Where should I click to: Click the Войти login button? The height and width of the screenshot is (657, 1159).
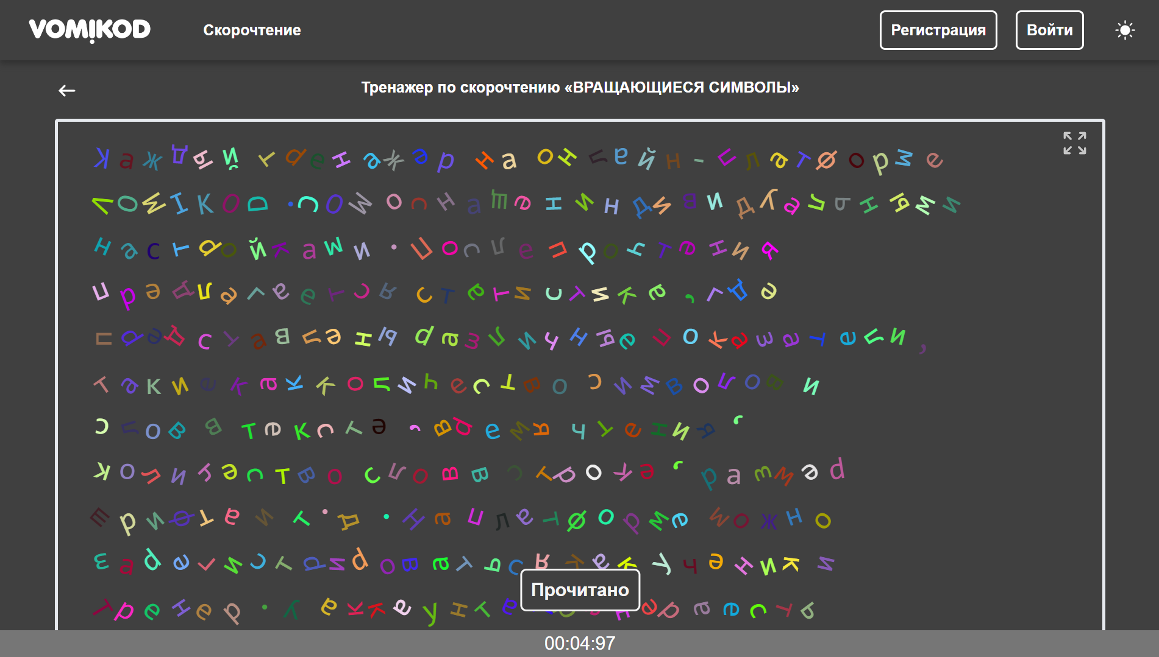(1049, 30)
